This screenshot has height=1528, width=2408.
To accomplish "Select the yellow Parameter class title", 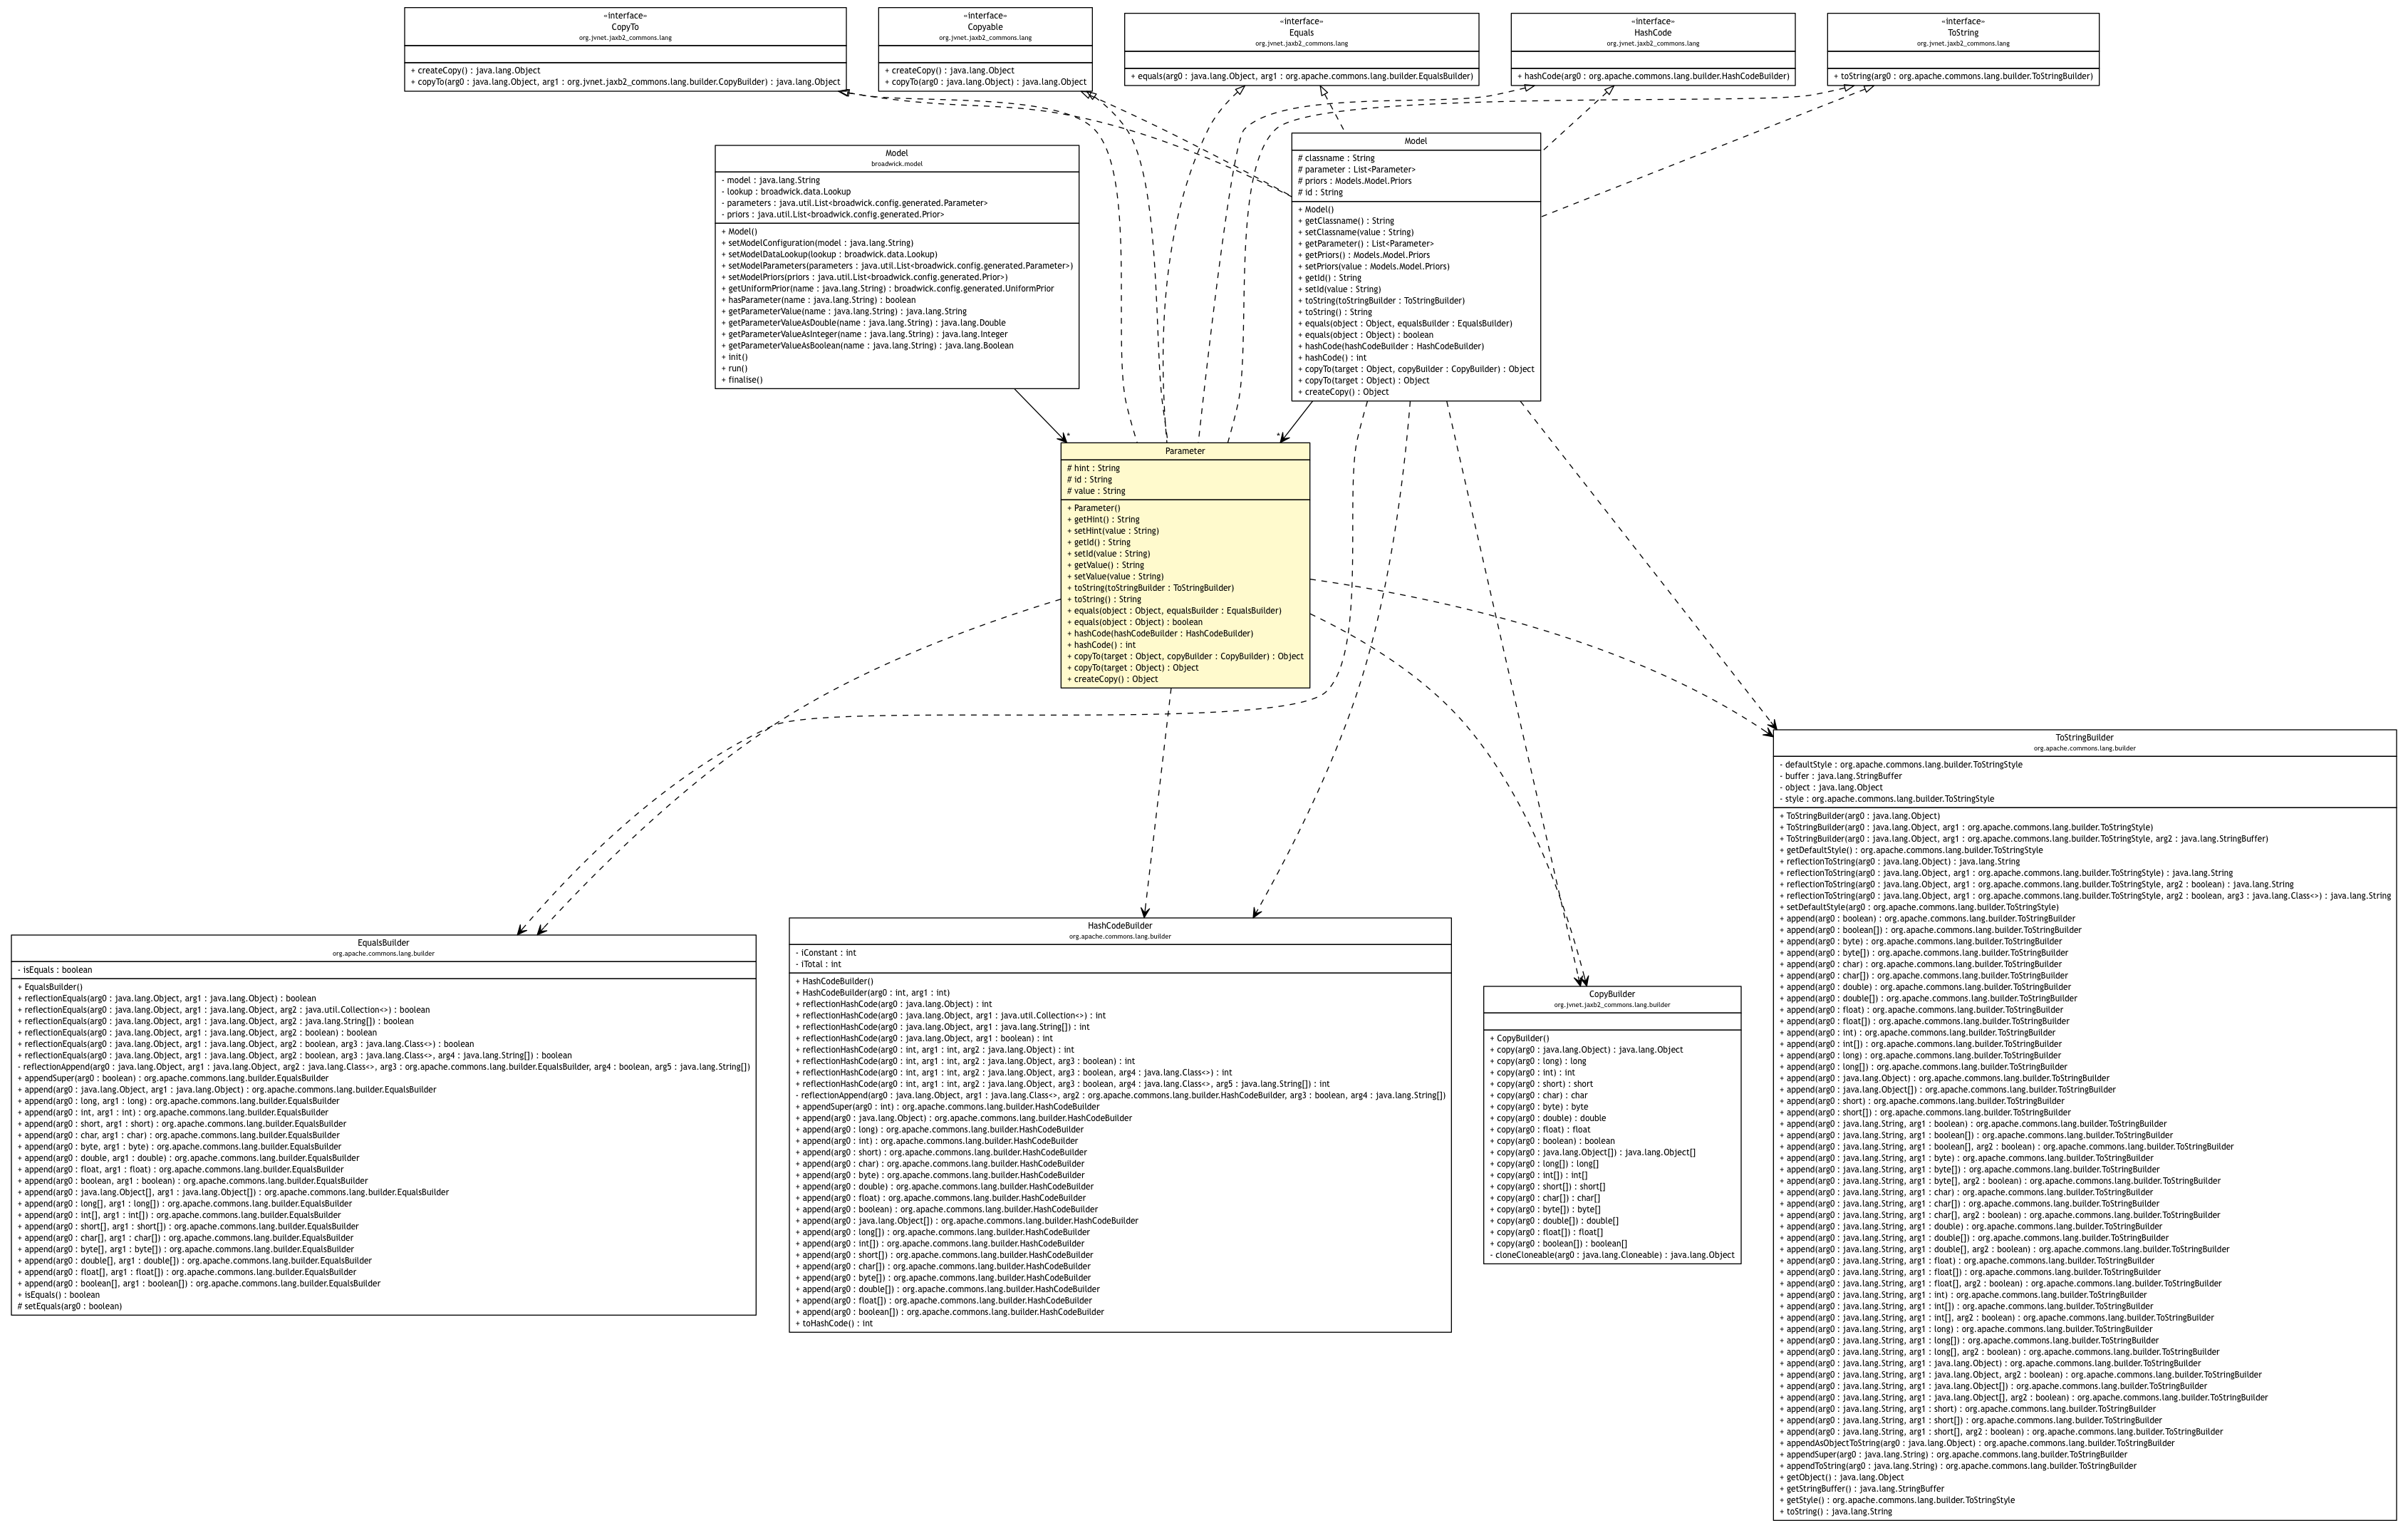I will click(1185, 451).
